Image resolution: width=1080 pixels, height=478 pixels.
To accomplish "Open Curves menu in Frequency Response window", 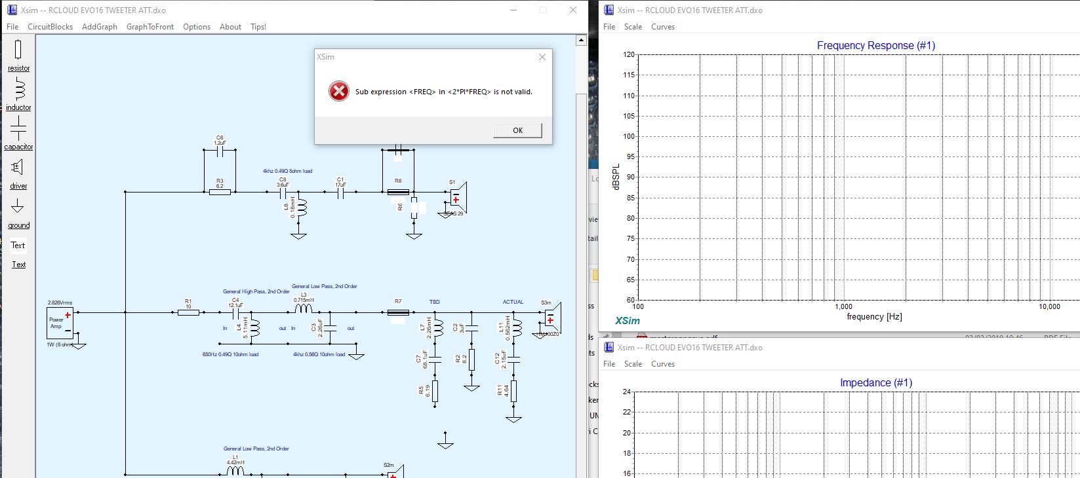I will (663, 27).
